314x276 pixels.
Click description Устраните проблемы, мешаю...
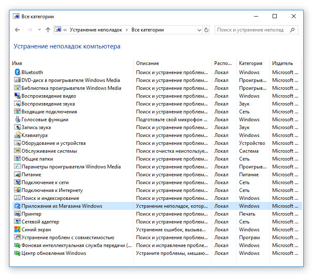point(172,253)
